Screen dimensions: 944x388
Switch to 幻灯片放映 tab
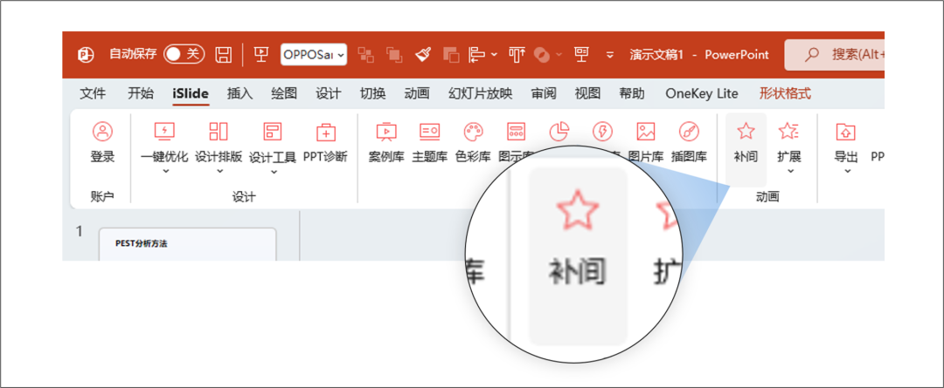tap(481, 93)
